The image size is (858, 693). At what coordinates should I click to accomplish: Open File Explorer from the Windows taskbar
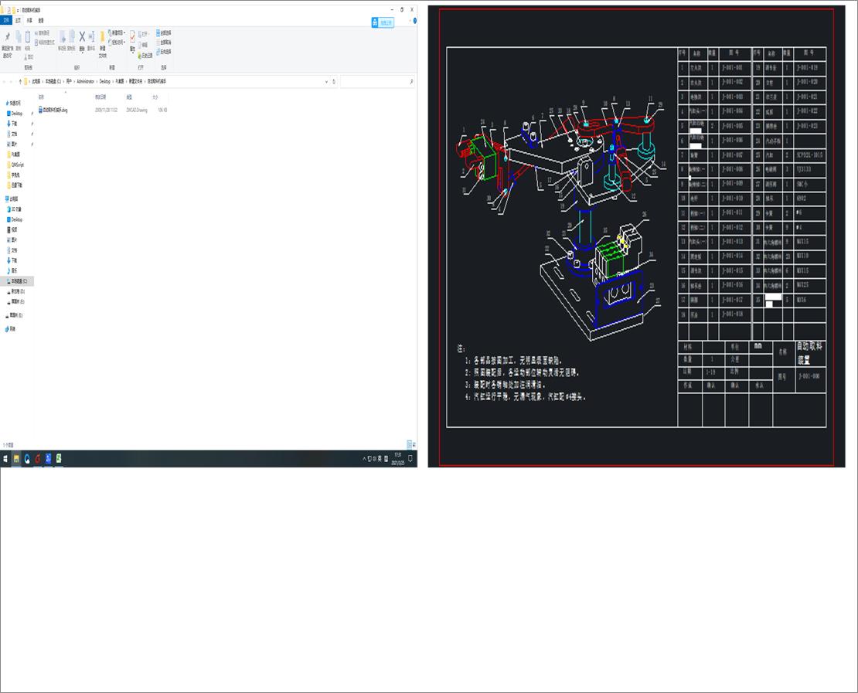[16, 458]
